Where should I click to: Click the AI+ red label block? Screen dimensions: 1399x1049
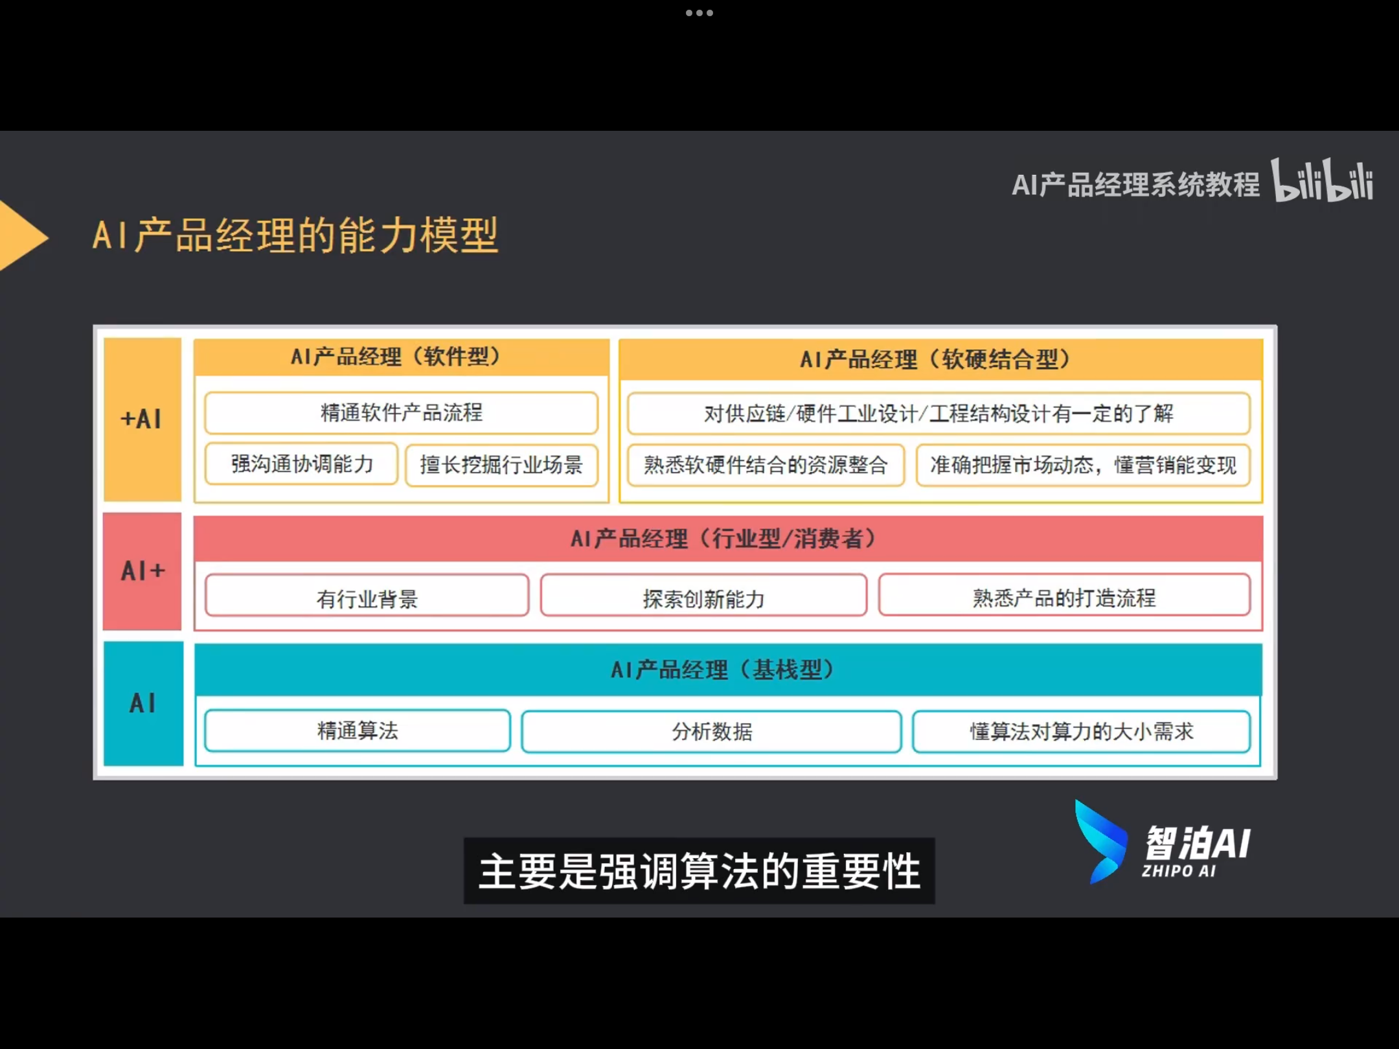pyautogui.click(x=142, y=570)
